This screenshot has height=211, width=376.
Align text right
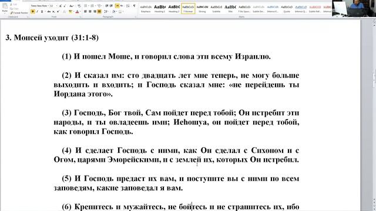(x=95, y=11)
